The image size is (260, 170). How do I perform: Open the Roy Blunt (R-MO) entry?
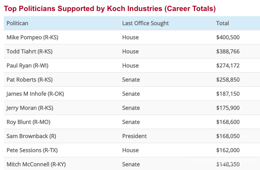pyautogui.click(x=28, y=122)
